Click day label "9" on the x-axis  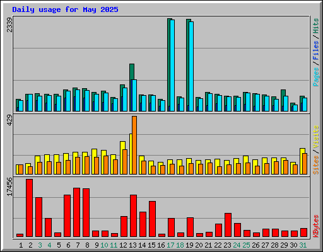click(x=97, y=245)
